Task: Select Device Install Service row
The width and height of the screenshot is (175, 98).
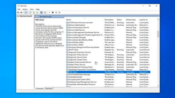Action: (108, 30)
